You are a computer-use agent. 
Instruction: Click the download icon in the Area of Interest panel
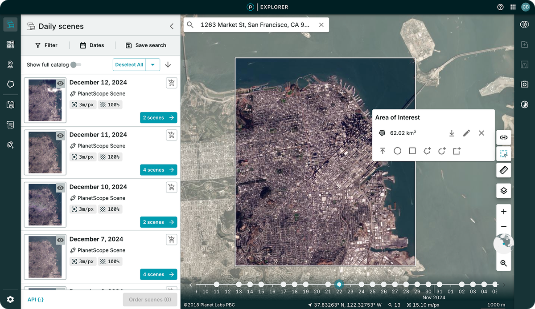click(452, 133)
